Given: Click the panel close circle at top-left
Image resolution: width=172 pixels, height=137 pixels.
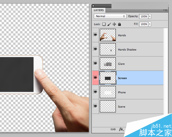Looking at the screenshot, I should 93,6.
